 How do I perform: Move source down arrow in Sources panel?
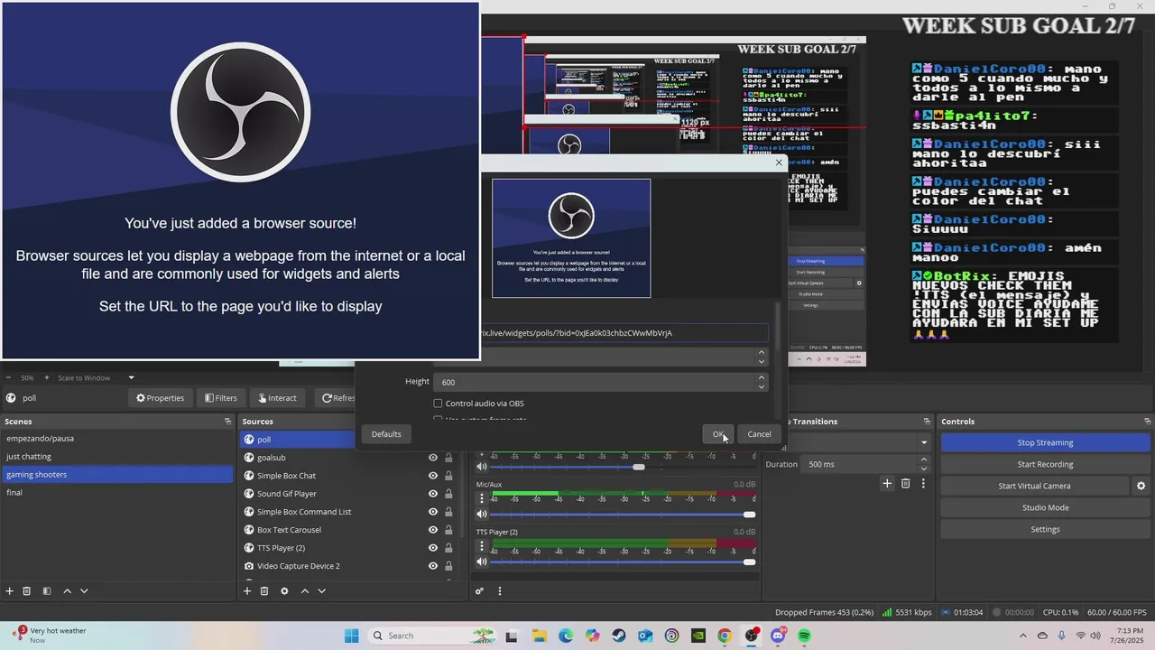coord(321,591)
